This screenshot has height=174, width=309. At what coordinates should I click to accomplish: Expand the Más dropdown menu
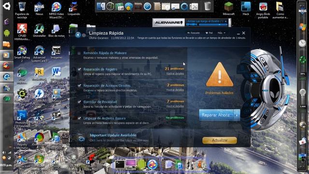tap(221, 33)
